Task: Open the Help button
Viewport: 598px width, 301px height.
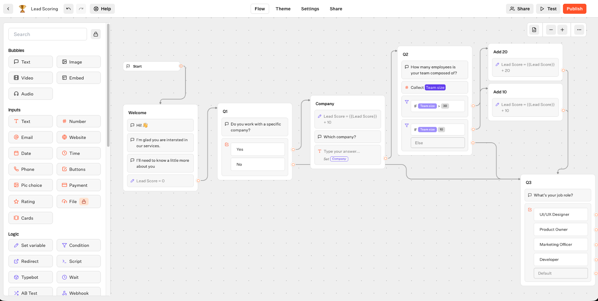Action: click(x=102, y=9)
